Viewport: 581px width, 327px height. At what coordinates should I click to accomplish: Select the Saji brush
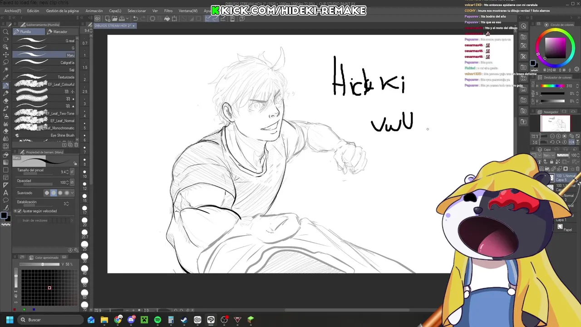[44, 69]
